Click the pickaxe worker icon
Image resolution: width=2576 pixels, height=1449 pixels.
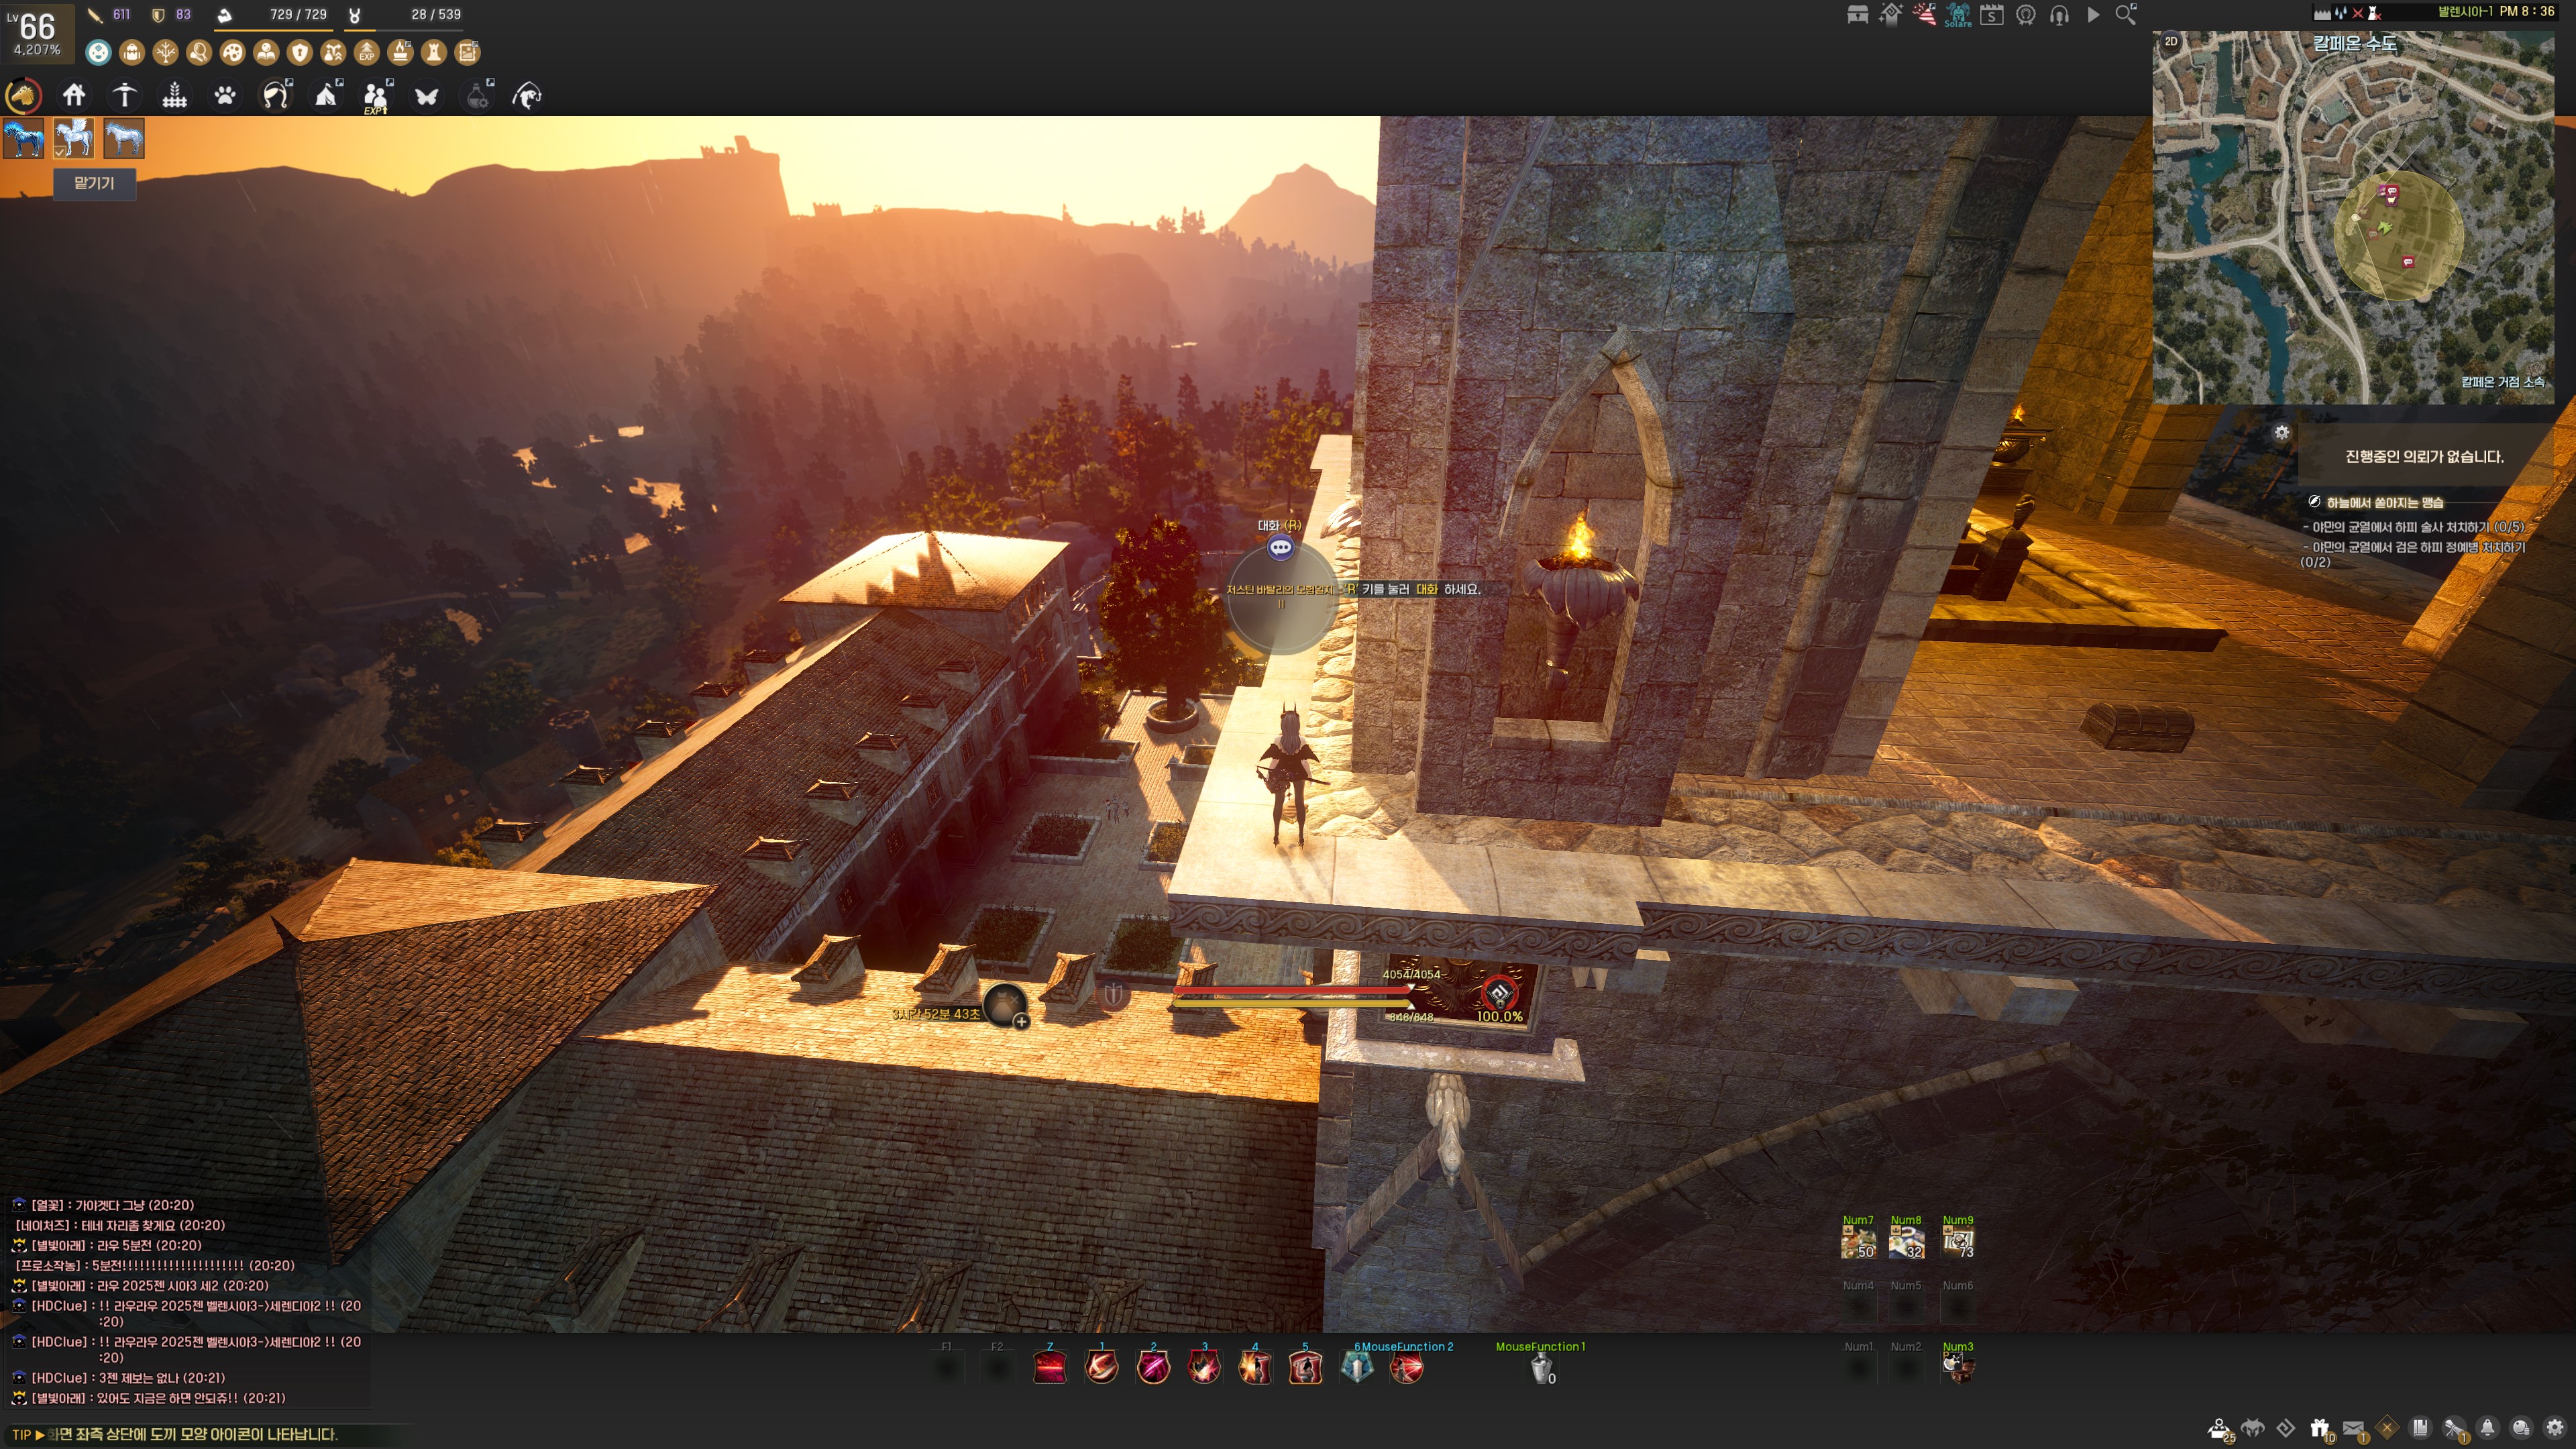(x=124, y=95)
